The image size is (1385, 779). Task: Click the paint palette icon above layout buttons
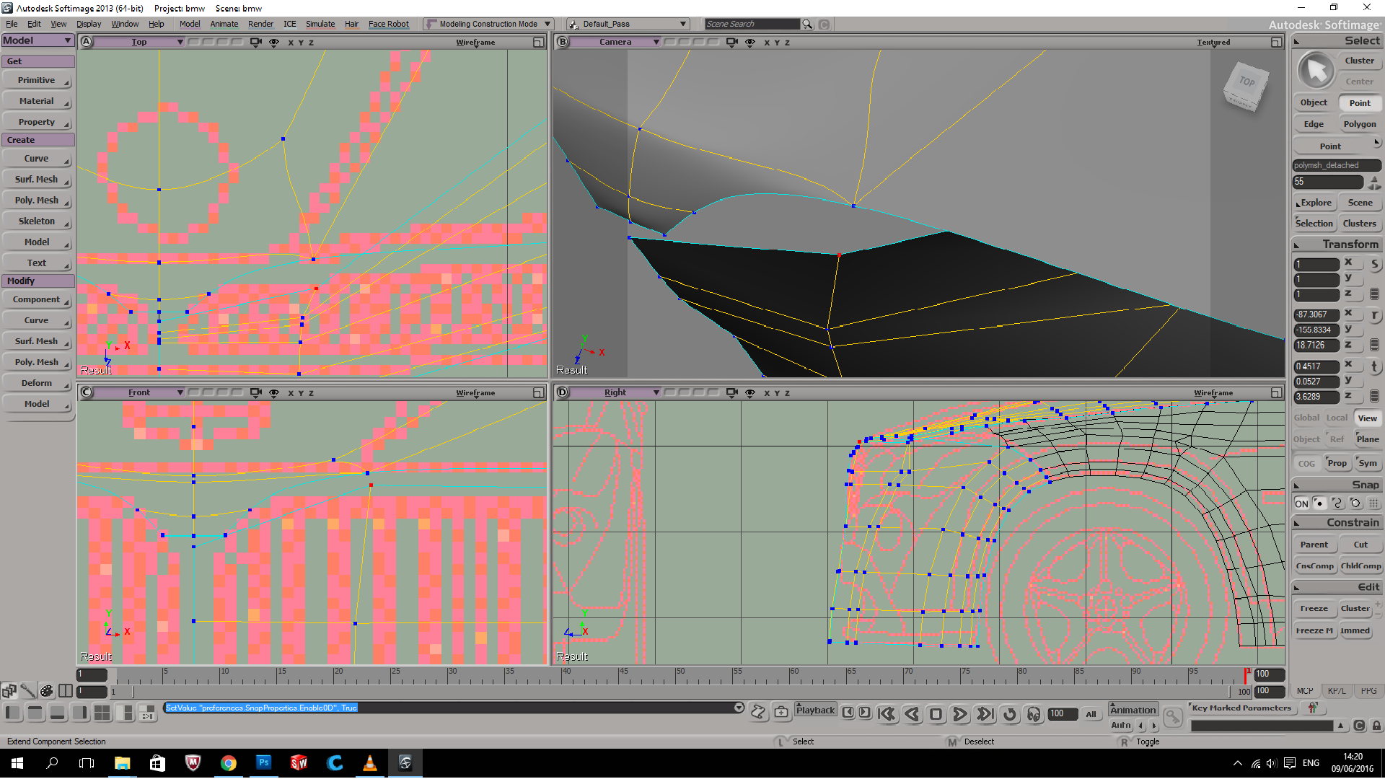pos(46,691)
